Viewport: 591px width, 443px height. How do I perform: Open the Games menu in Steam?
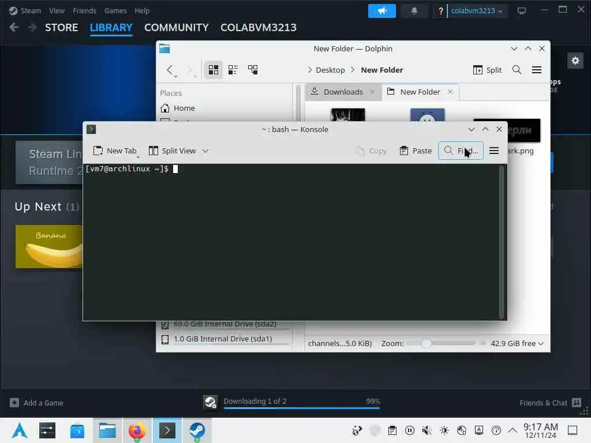pyautogui.click(x=115, y=10)
